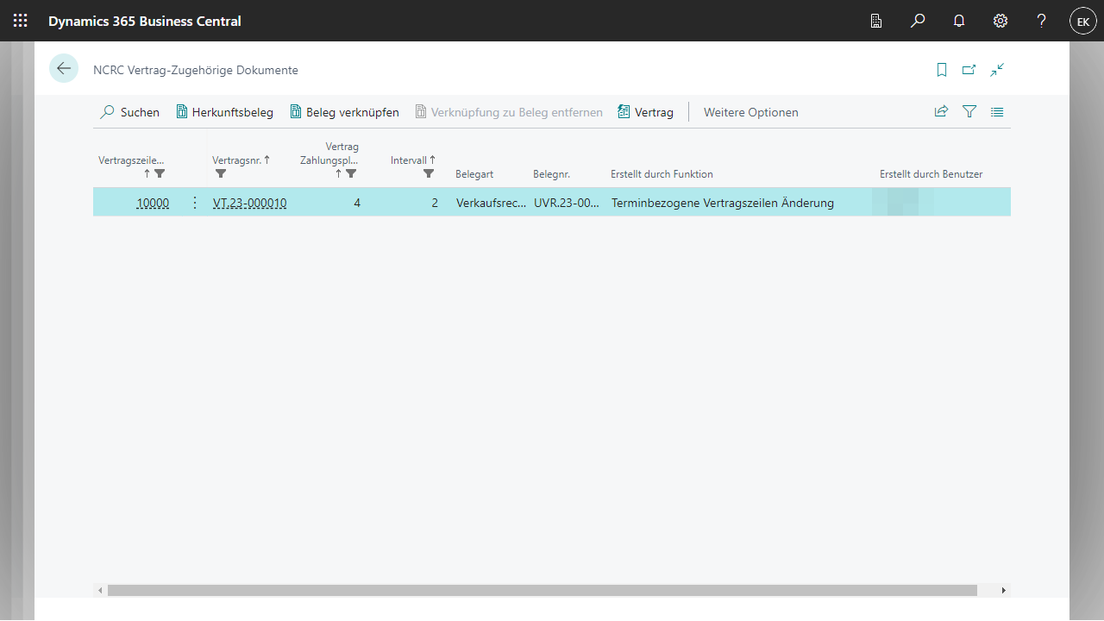Click the share icon in action bar
1104x621 pixels.
click(x=941, y=111)
